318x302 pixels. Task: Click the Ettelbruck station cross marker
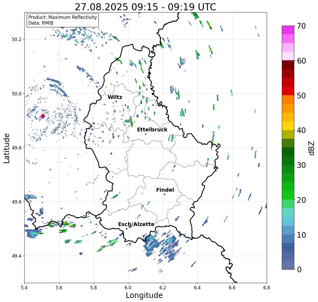tap(146, 134)
